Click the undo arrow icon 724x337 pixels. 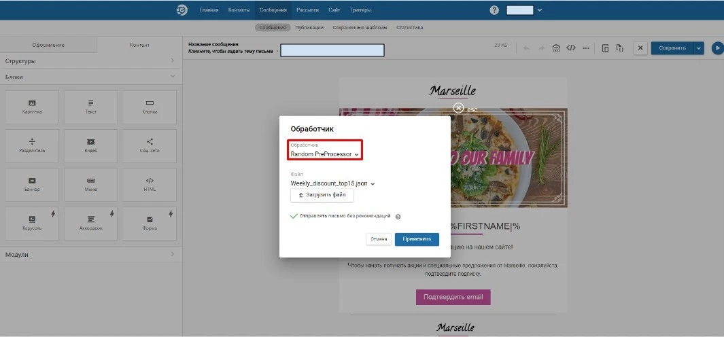526,48
